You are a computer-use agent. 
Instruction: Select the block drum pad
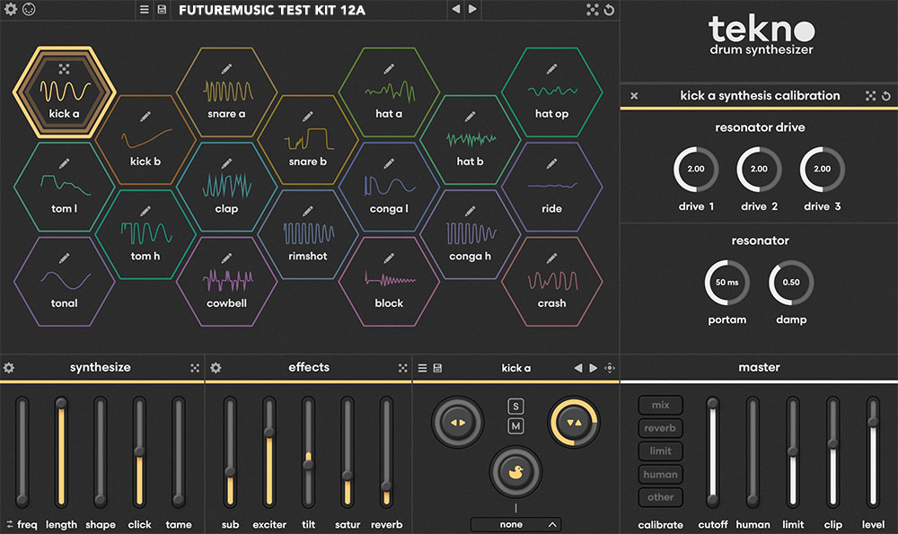389,282
